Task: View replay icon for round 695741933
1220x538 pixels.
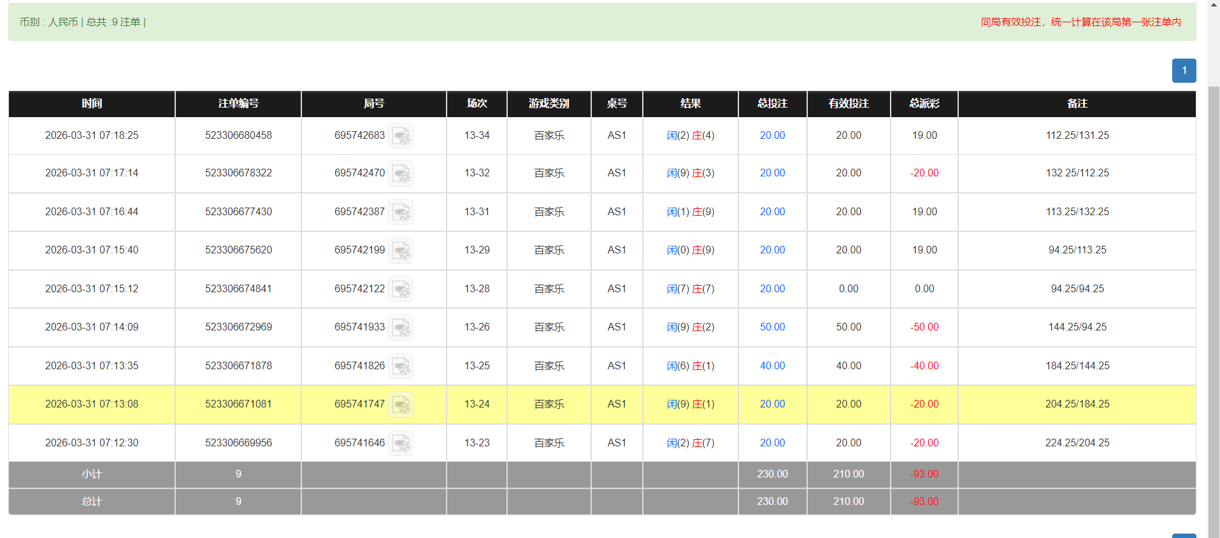Action: pos(401,327)
